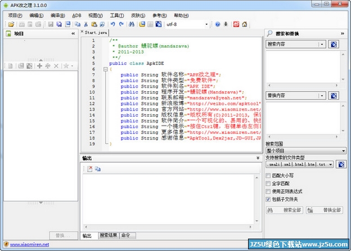This screenshot has width=351, height=251.
Task: Click the red Weibo icon
Action: [236, 24]
